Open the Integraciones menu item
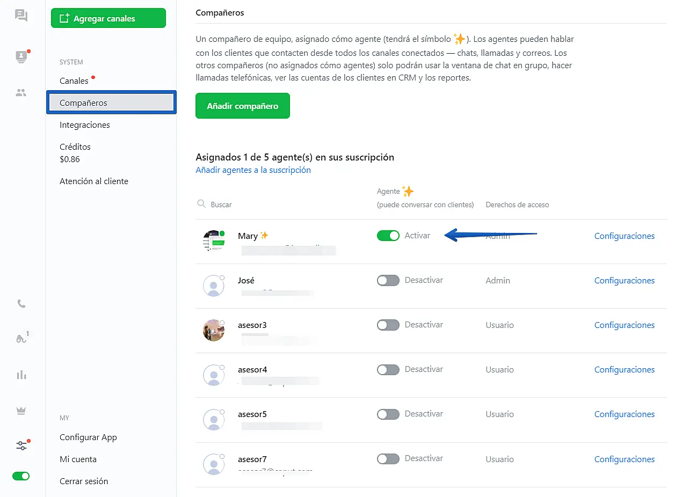 85,125
